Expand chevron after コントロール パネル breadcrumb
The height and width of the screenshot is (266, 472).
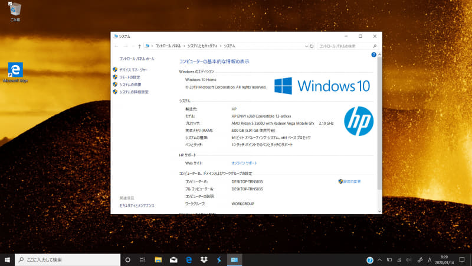(x=184, y=46)
